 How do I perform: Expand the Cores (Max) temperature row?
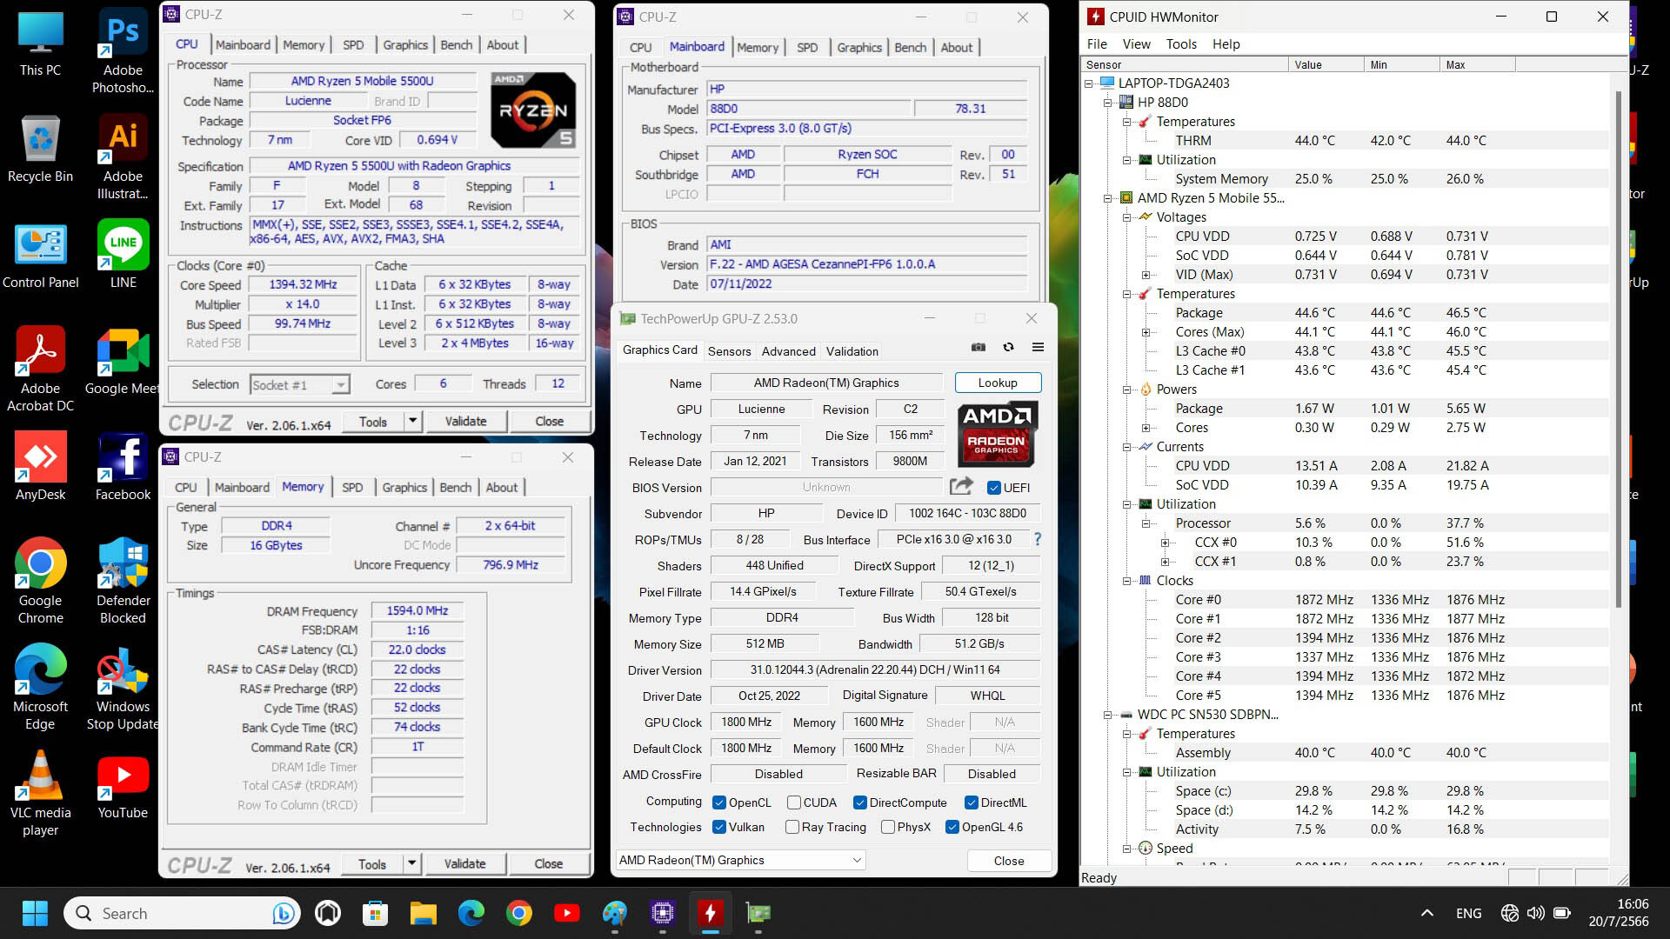pyautogui.click(x=1146, y=332)
